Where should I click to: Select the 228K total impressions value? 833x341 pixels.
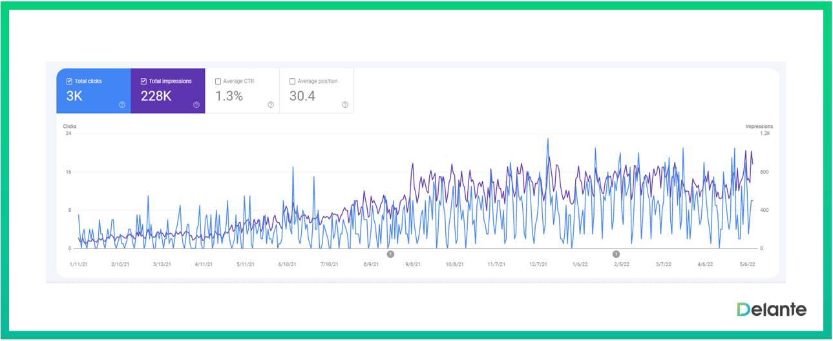(x=156, y=97)
